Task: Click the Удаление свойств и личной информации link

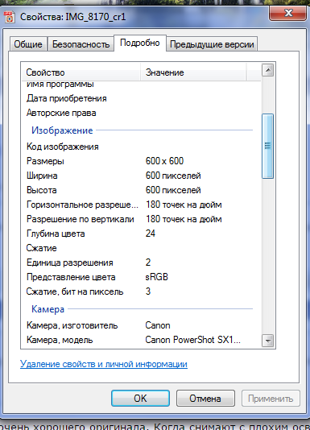Action: (104, 364)
